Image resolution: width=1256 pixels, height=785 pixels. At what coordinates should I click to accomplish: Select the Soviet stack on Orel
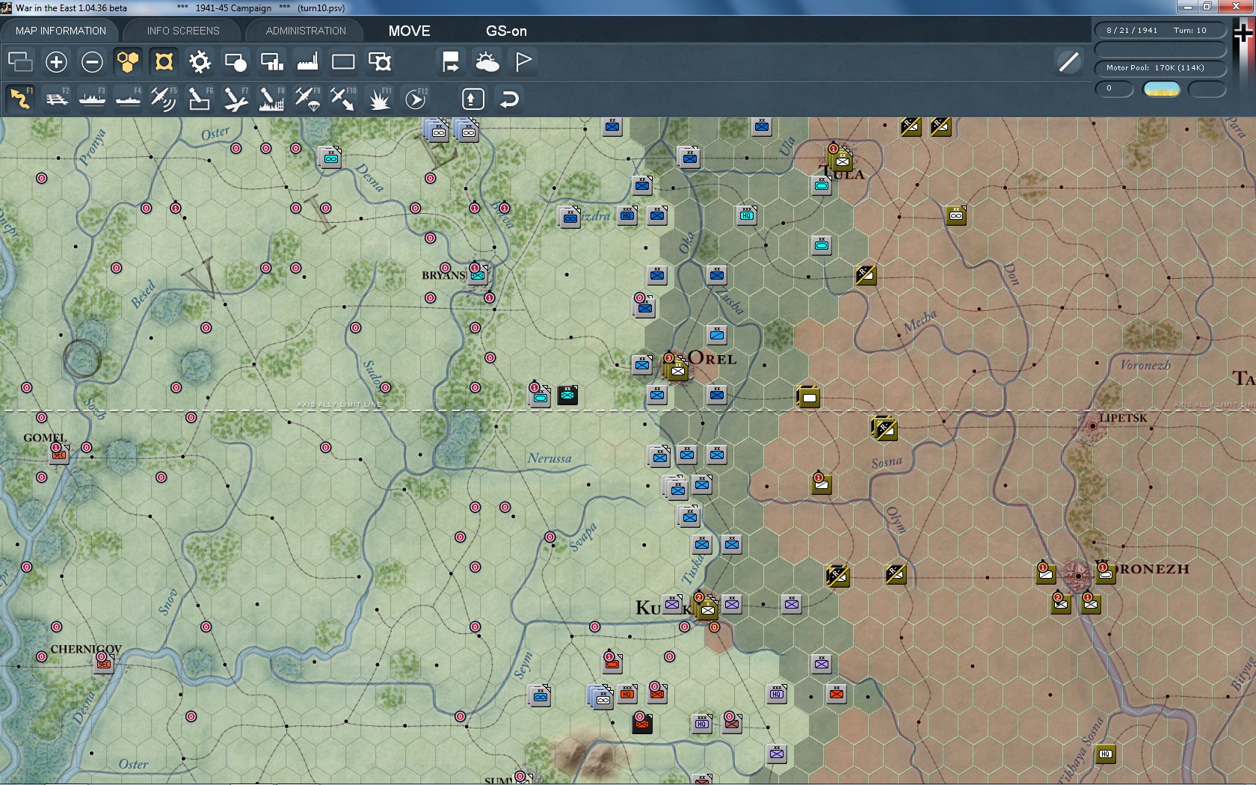tap(677, 368)
